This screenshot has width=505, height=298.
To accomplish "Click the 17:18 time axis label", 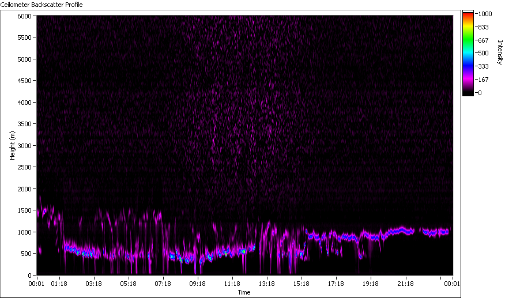I will point(336,284).
